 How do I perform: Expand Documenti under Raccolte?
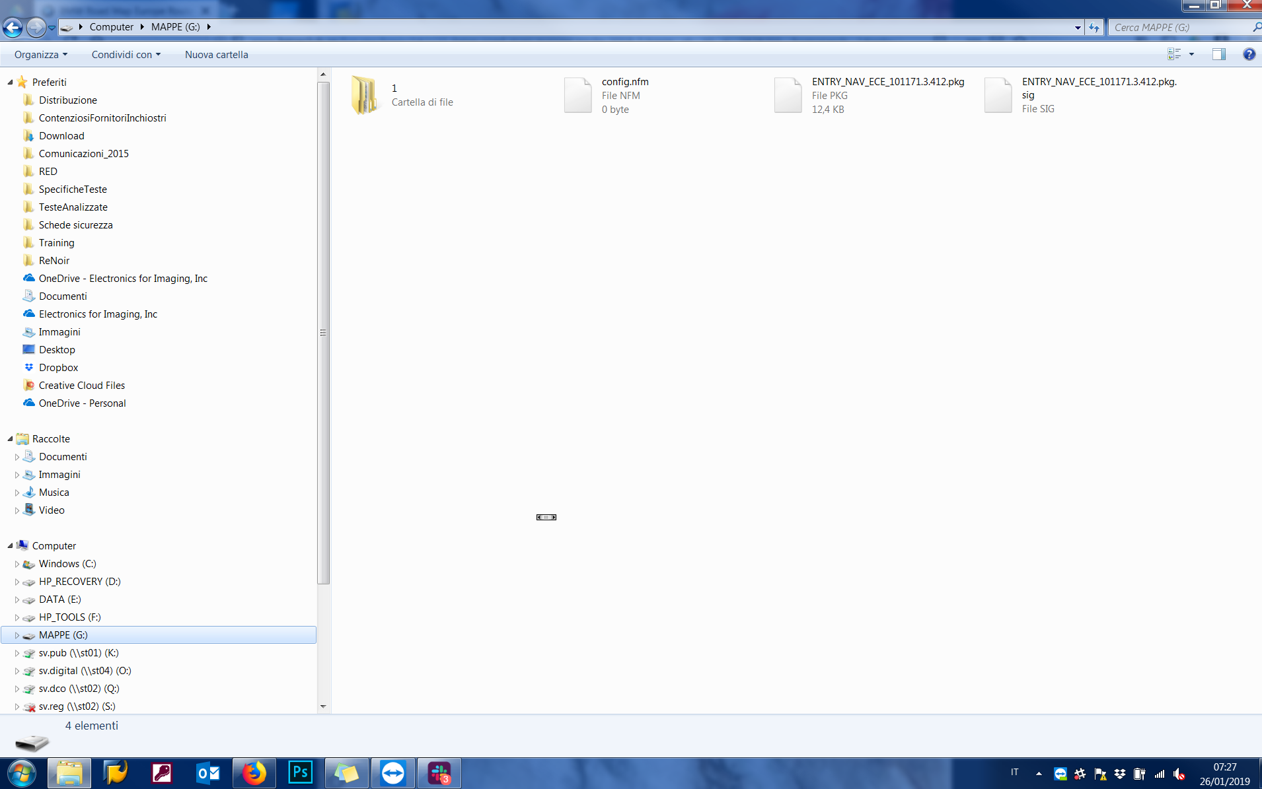[x=17, y=457]
